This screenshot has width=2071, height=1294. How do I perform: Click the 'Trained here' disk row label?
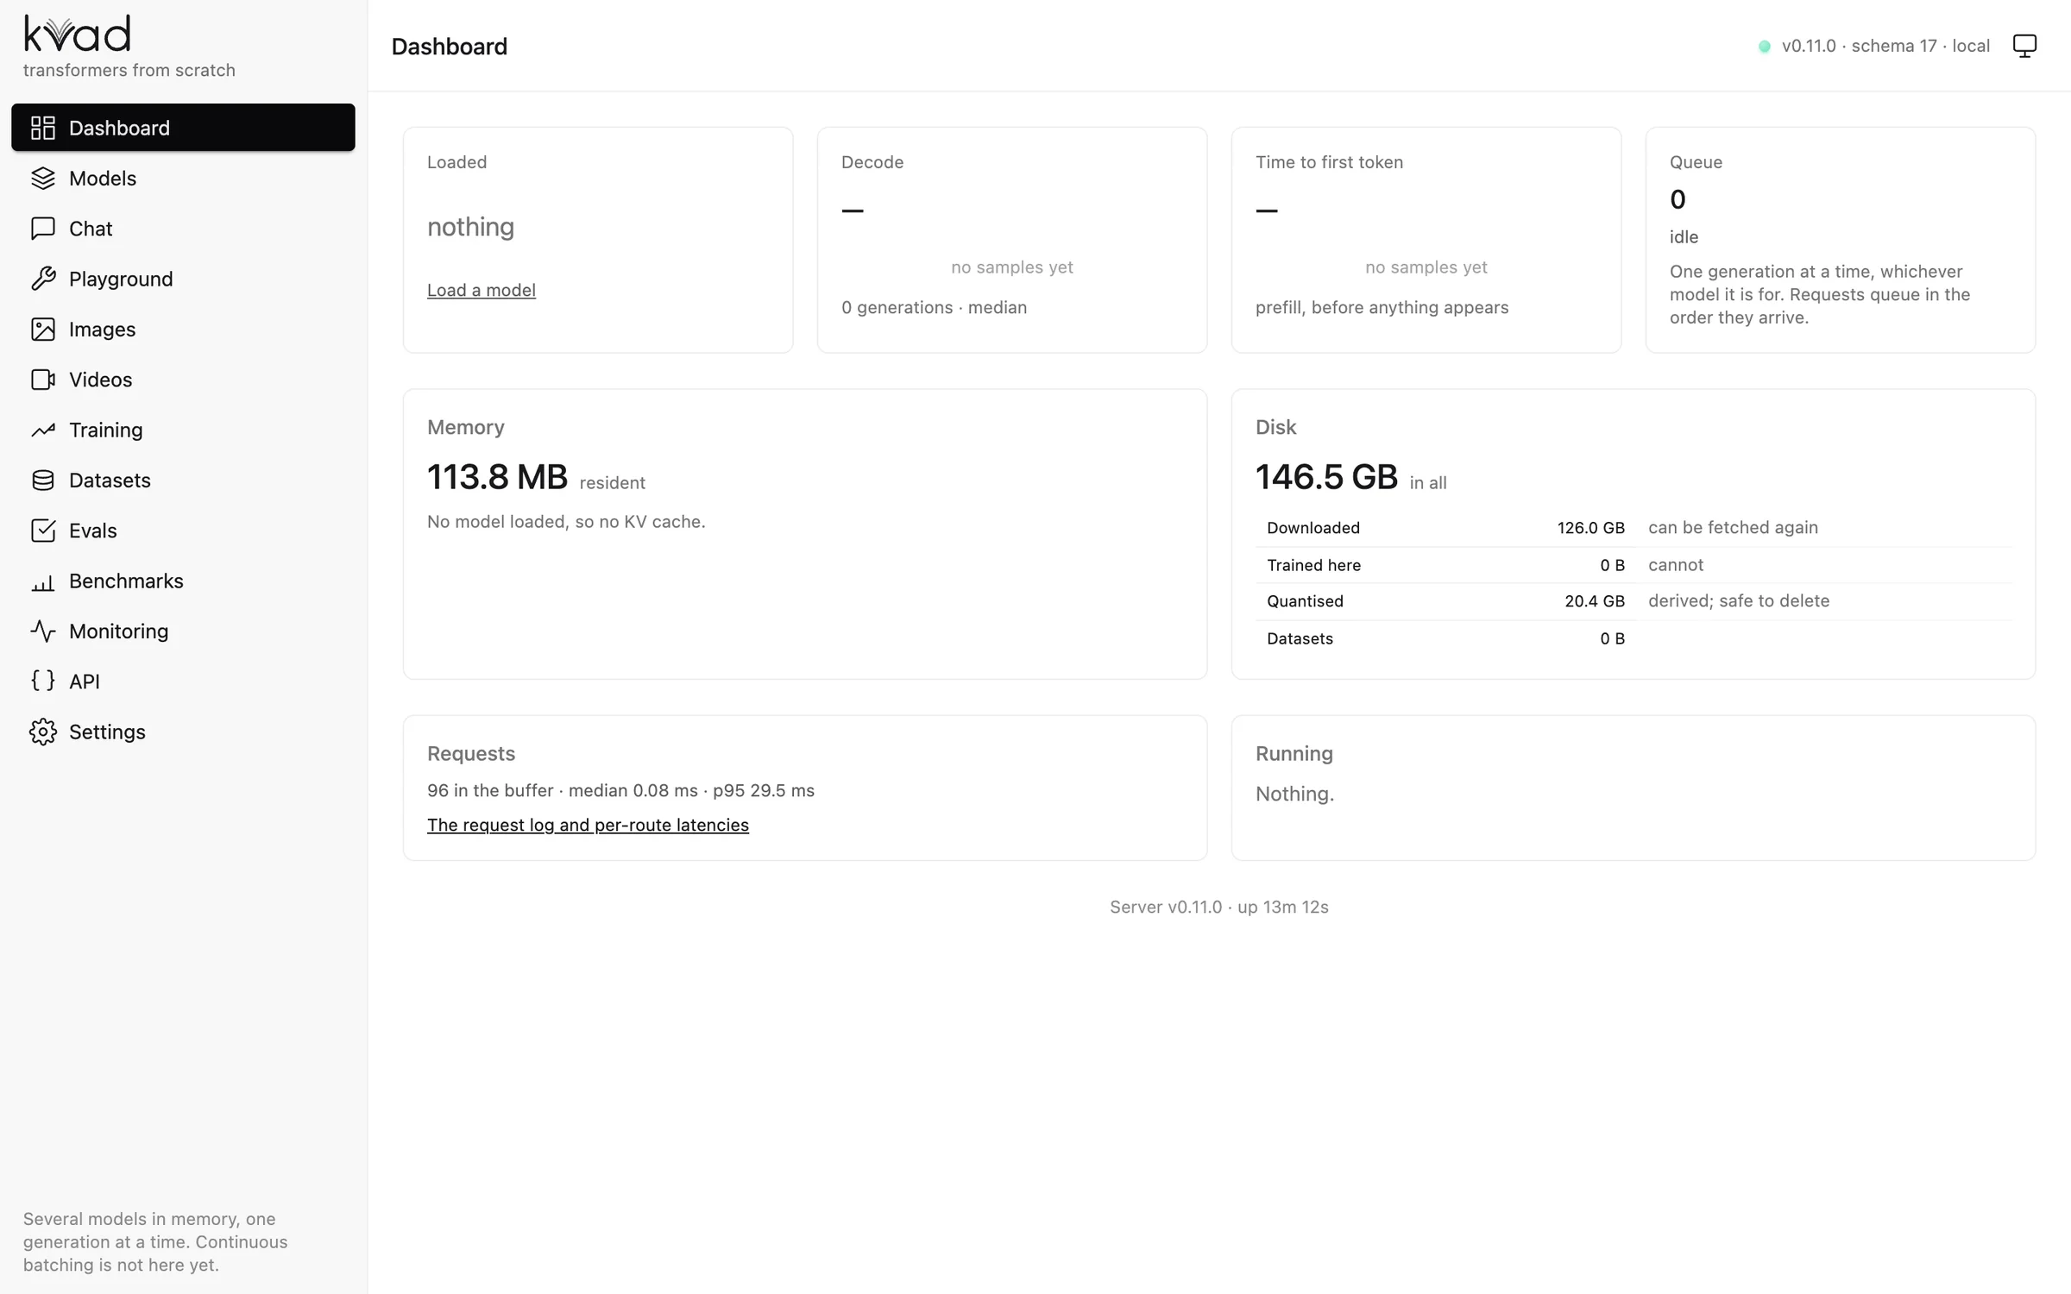(x=1313, y=565)
